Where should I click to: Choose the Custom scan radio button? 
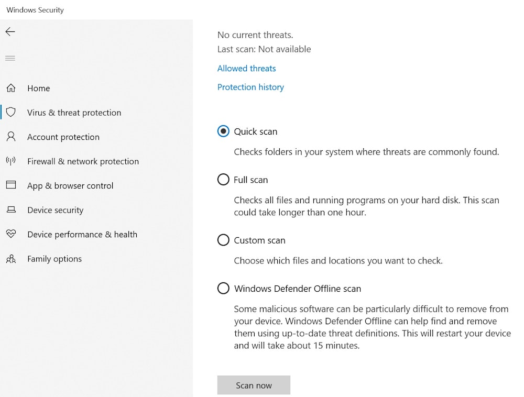click(223, 240)
